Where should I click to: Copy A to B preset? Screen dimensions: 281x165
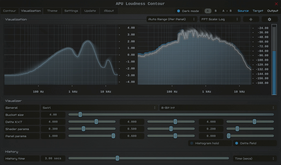(227, 11)
